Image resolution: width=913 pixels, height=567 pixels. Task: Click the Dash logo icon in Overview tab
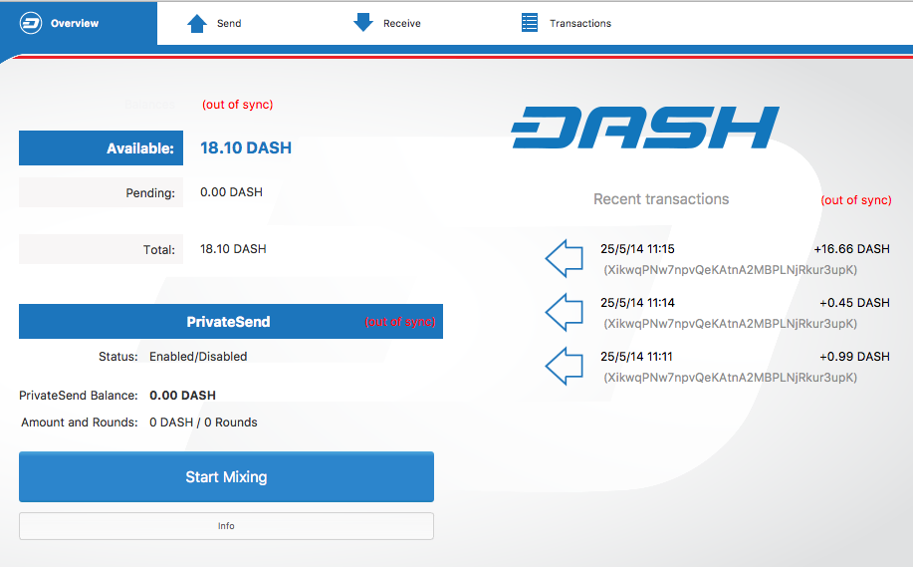click(x=31, y=23)
